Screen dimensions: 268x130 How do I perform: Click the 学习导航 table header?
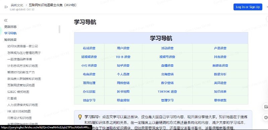161,38
